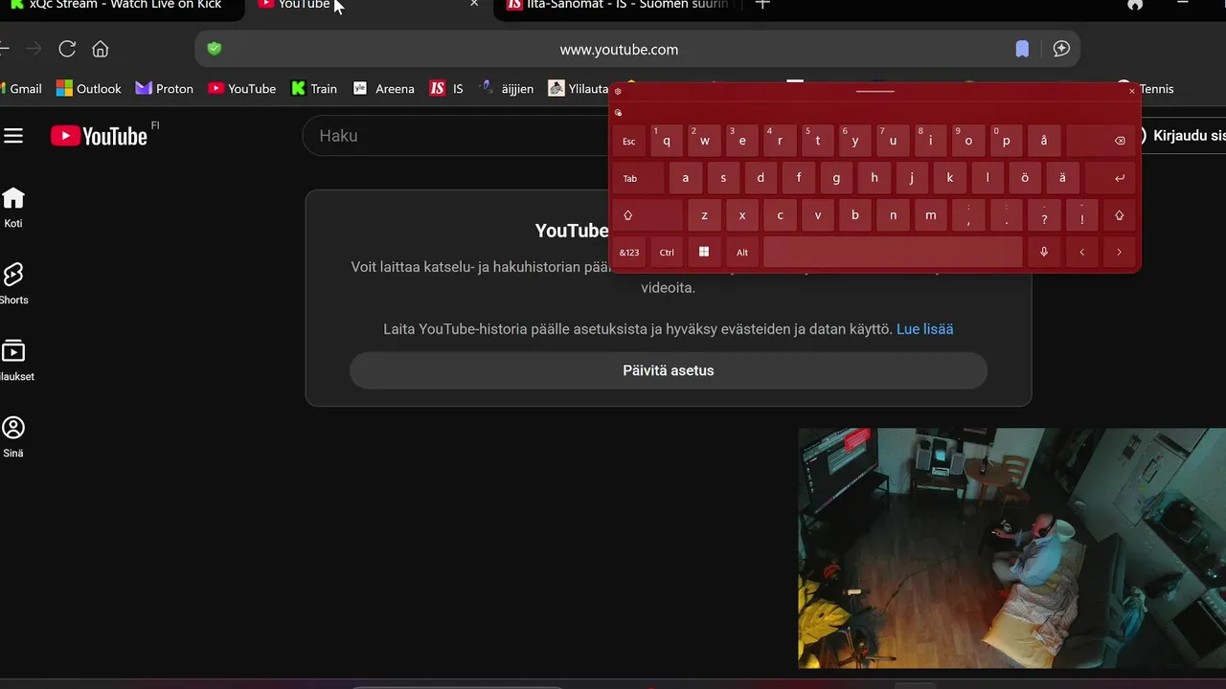Open Shorts from the sidebar

tap(13, 284)
